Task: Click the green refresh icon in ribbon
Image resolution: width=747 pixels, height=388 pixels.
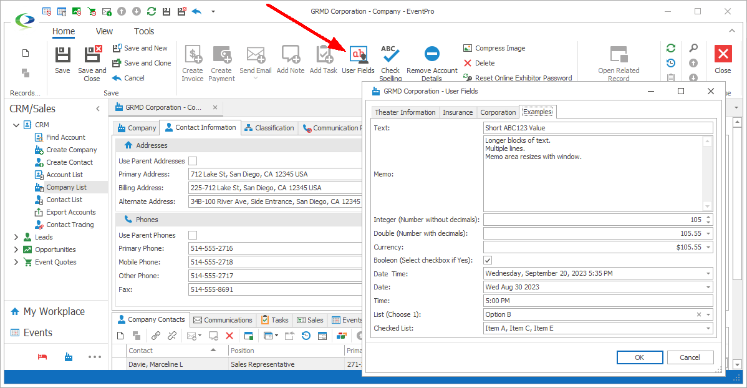Action: [x=671, y=48]
